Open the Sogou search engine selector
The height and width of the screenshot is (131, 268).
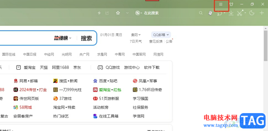(x=139, y=13)
